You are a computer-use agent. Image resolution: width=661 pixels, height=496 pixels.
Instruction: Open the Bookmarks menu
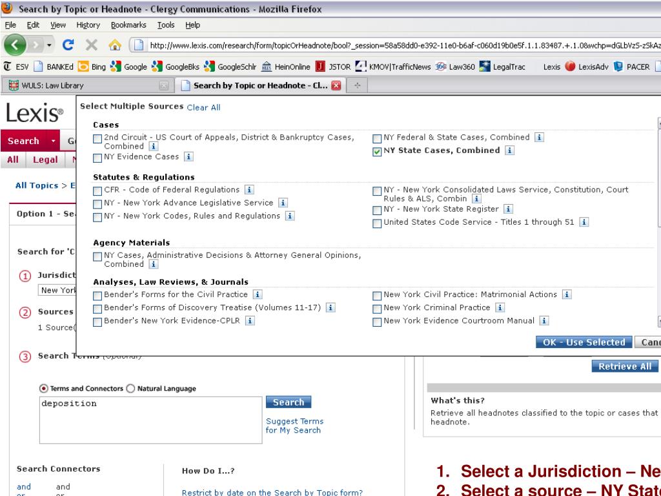128,25
